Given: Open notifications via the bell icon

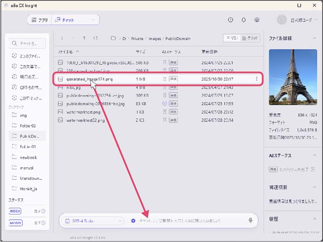Looking at the screenshot, I should pos(244,20).
